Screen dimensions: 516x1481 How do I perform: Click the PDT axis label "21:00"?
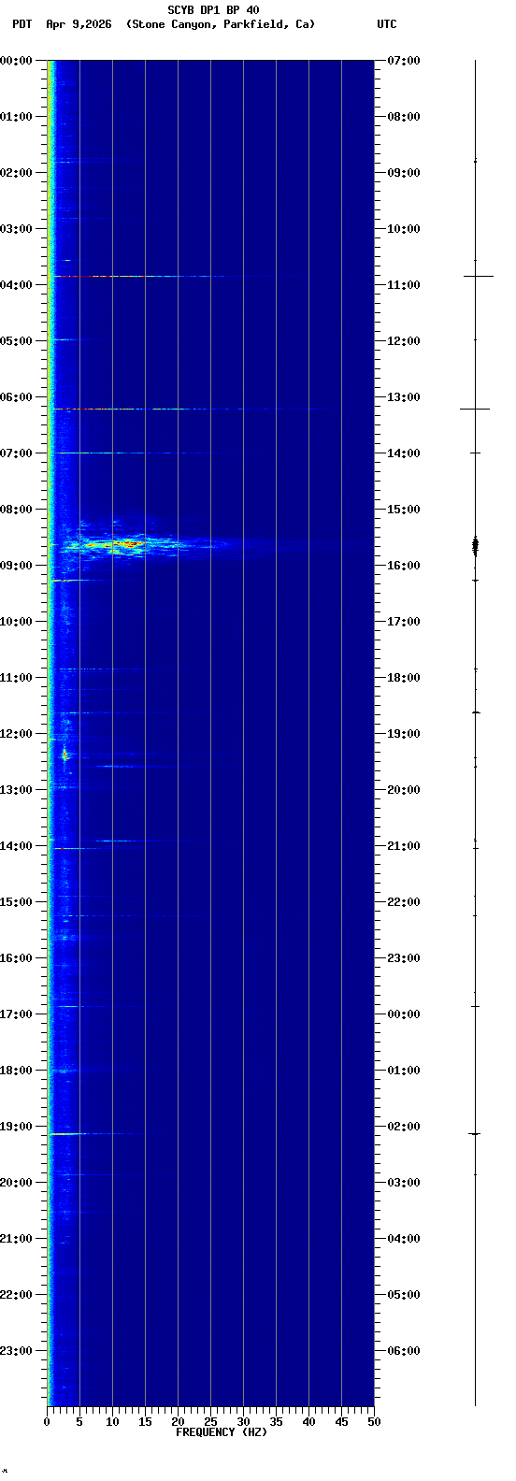coord(18,1239)
